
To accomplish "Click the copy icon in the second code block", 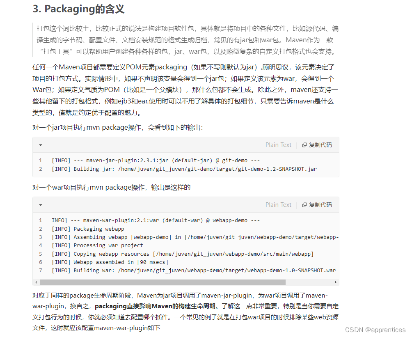I will 304,204.
